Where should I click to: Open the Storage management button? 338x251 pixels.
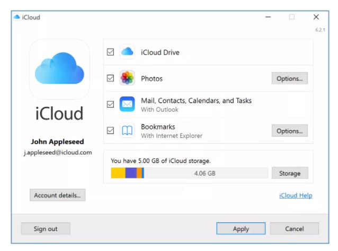pos(290,173)
